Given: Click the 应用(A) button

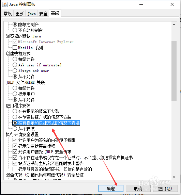Looking at the screenshot, I should click(x=165, y=189).
